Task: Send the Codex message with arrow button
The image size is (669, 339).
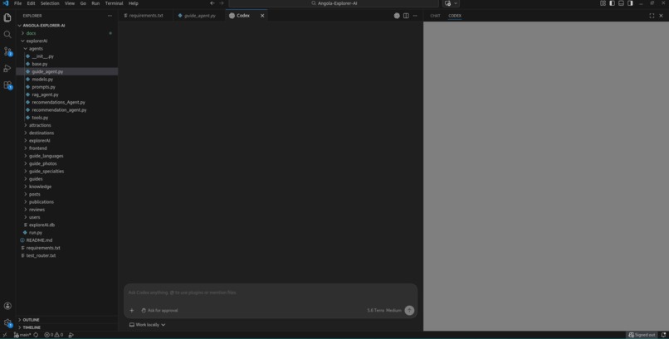Action: click(x=409, y=311)
